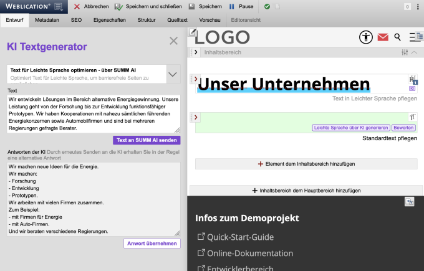Click the blank document icon in toolbar
Viewport: 424px width, 271px height.
click(277, 6)
